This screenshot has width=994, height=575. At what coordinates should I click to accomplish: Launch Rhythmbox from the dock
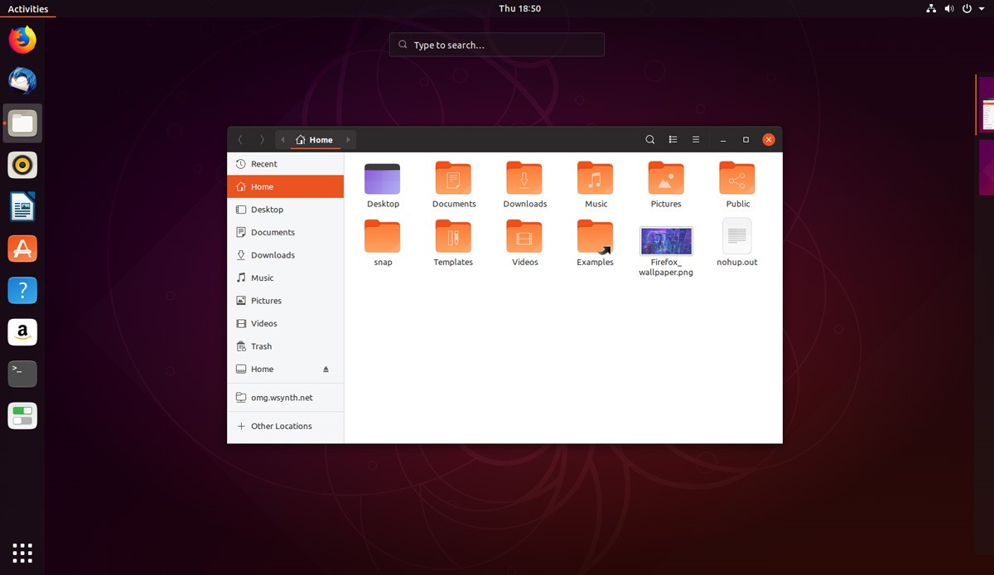pos(22,164)
